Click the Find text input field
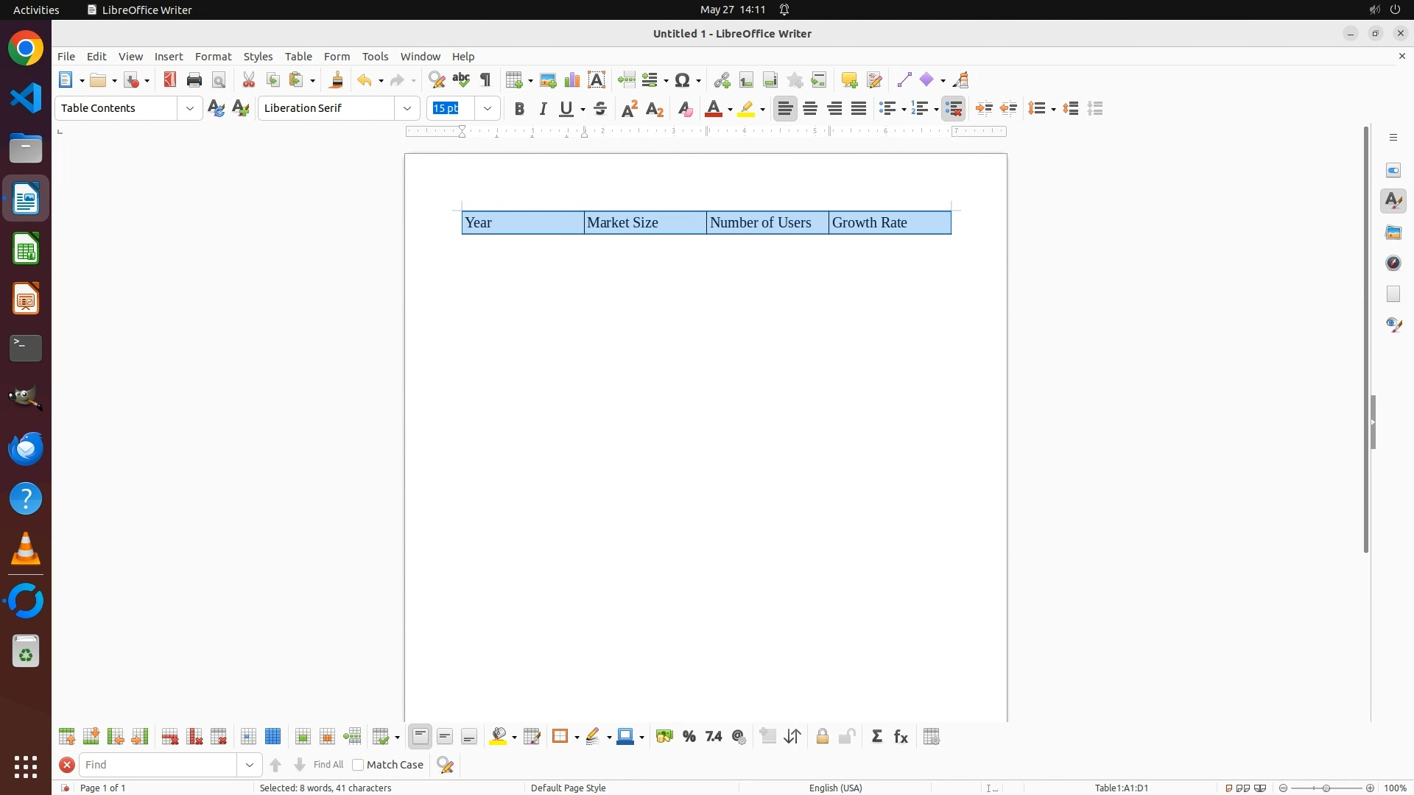The height and width of the screenshot is (795, 1414). 158,765
